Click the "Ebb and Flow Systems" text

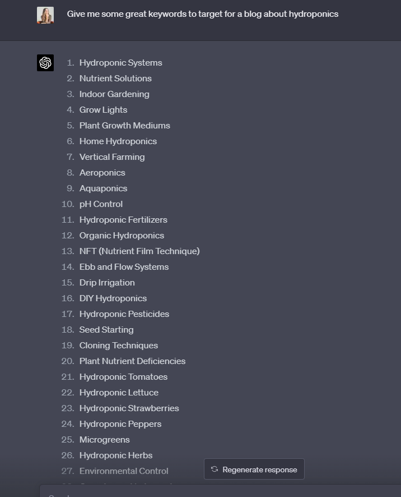(x=124, y=267)
